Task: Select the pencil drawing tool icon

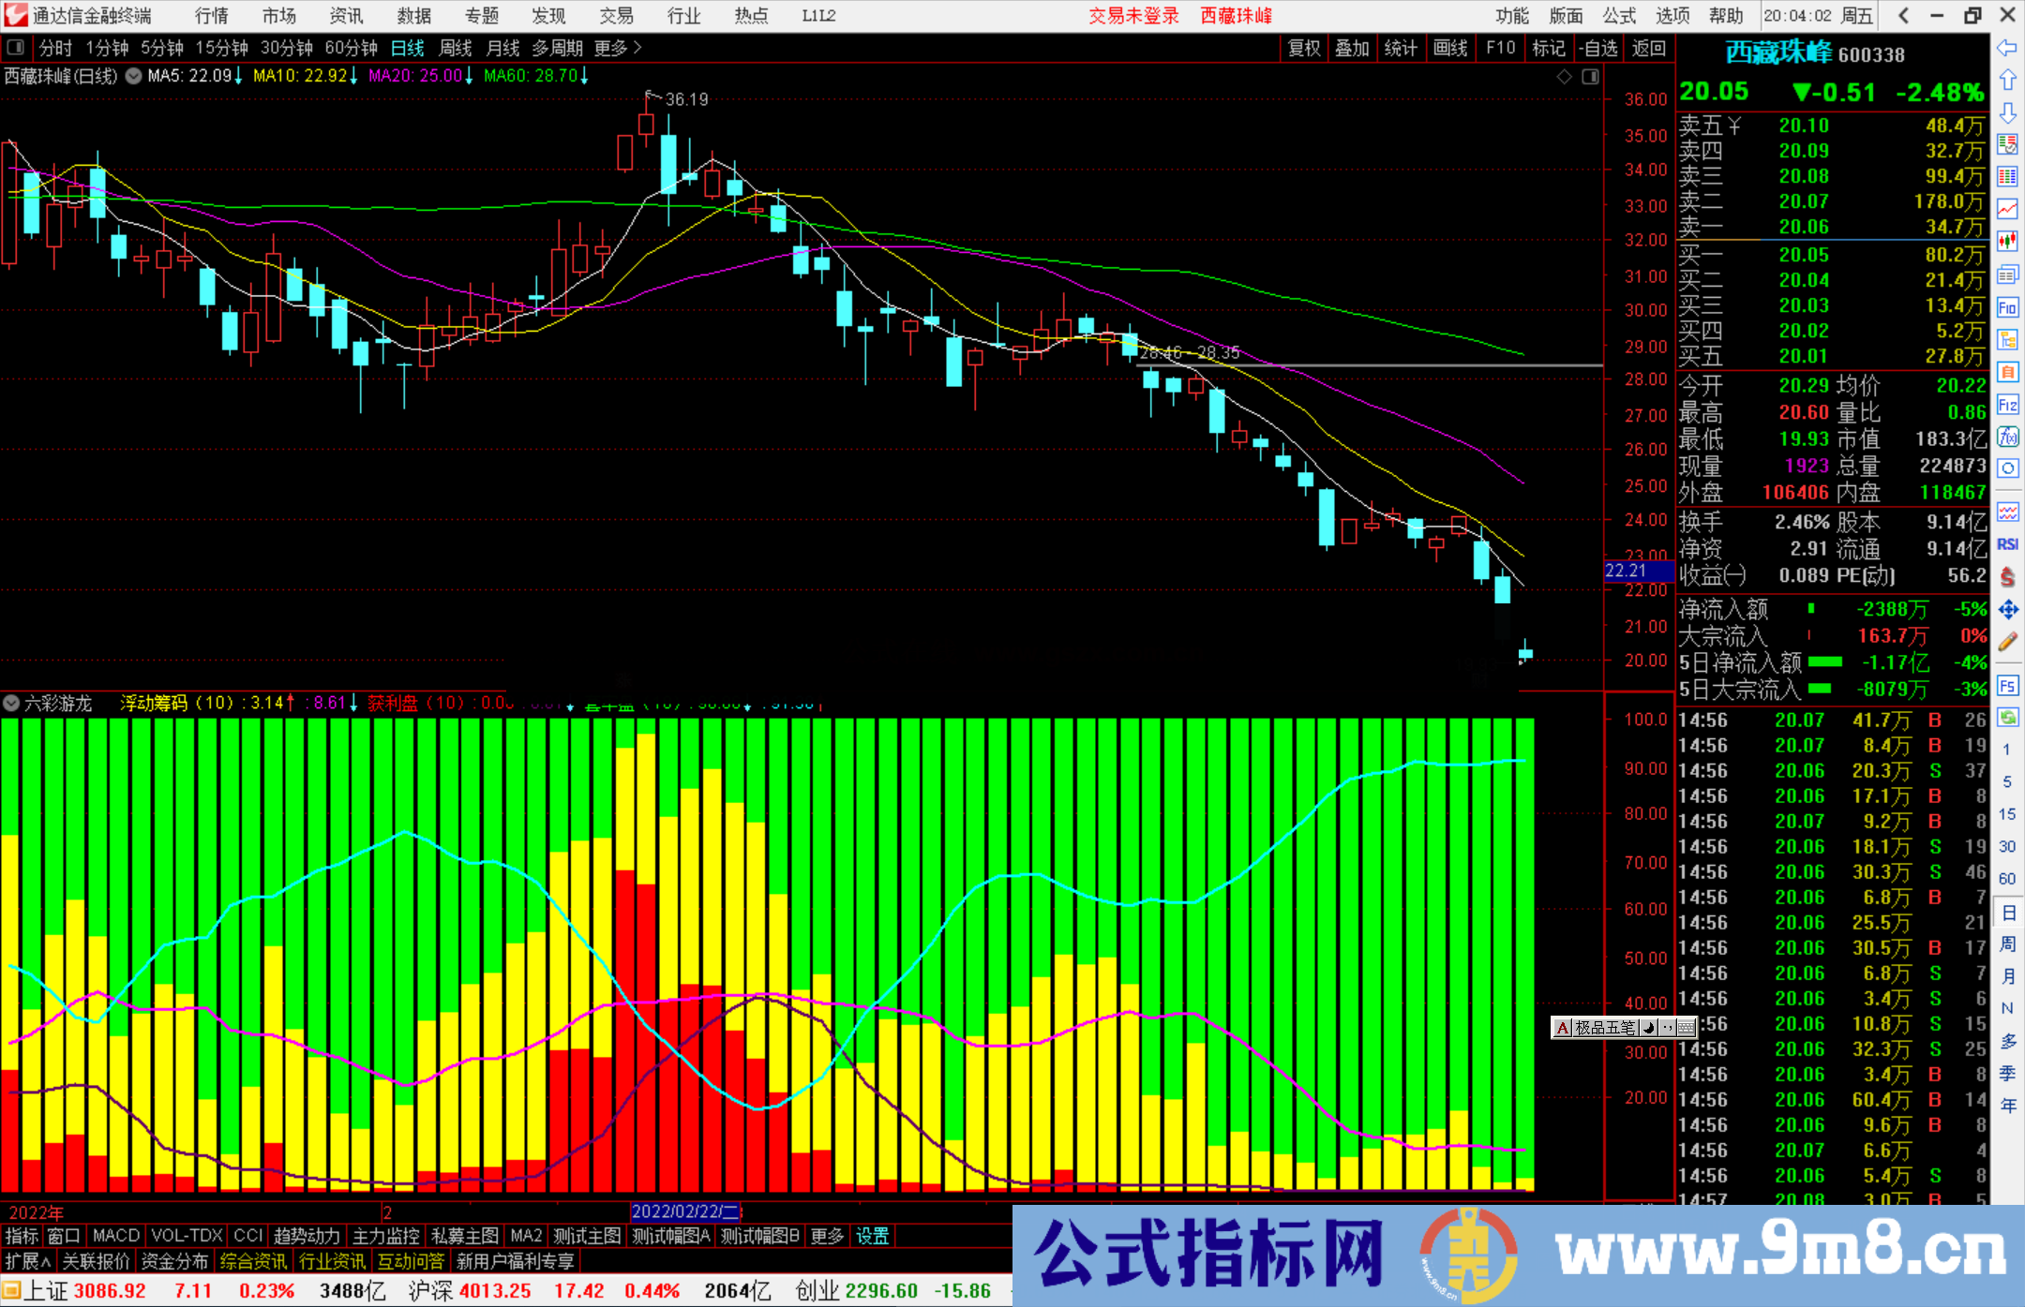Action: point(2007,642)
